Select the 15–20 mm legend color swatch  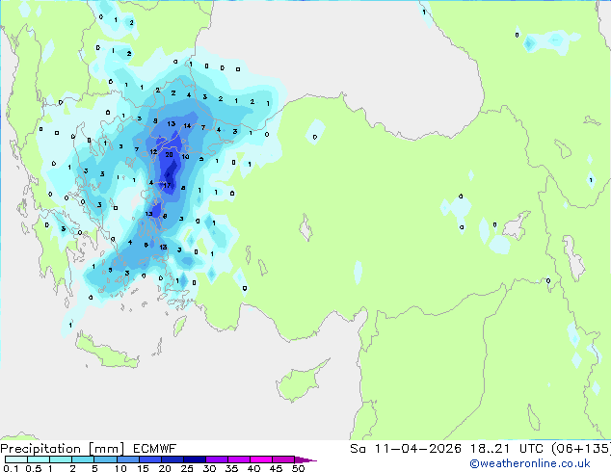(149, 459)
